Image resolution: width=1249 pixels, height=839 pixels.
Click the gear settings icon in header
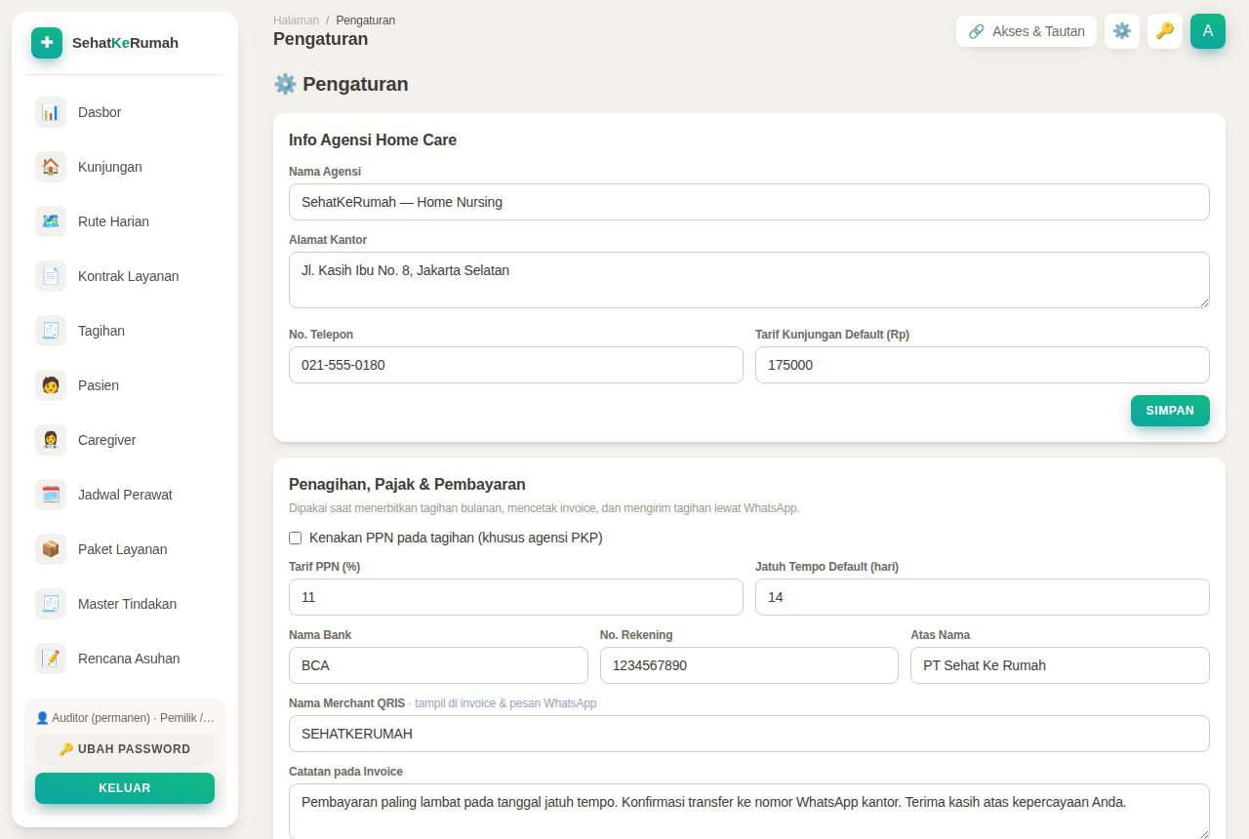pos(1122,31)
